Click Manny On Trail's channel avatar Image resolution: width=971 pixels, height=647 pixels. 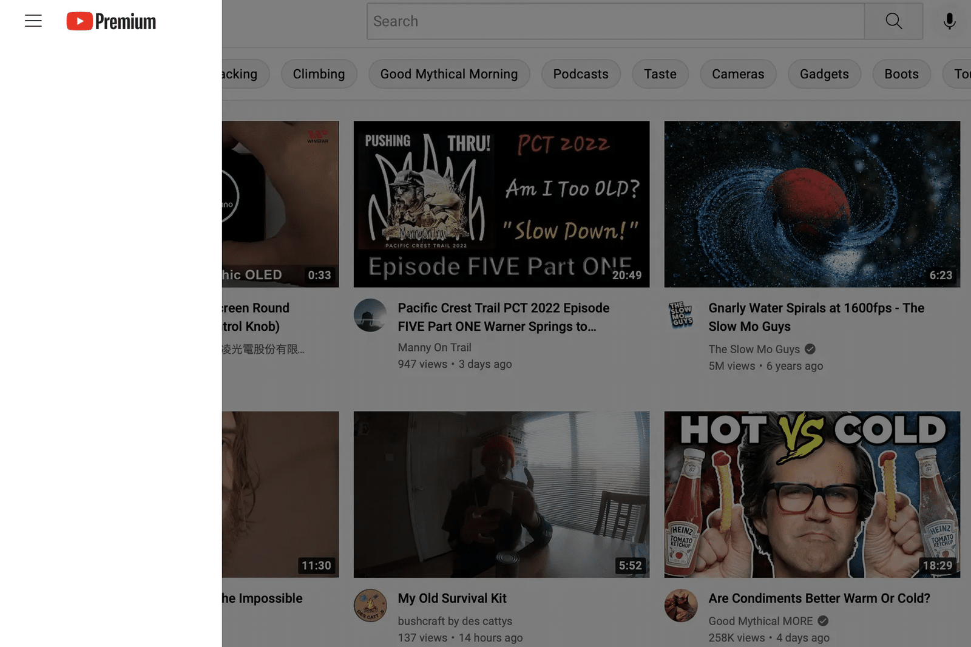pyautogui.click(x=370, y=314)
